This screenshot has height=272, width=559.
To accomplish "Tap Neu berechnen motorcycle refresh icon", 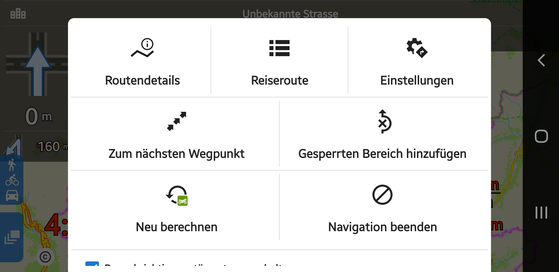I will 177,195.
